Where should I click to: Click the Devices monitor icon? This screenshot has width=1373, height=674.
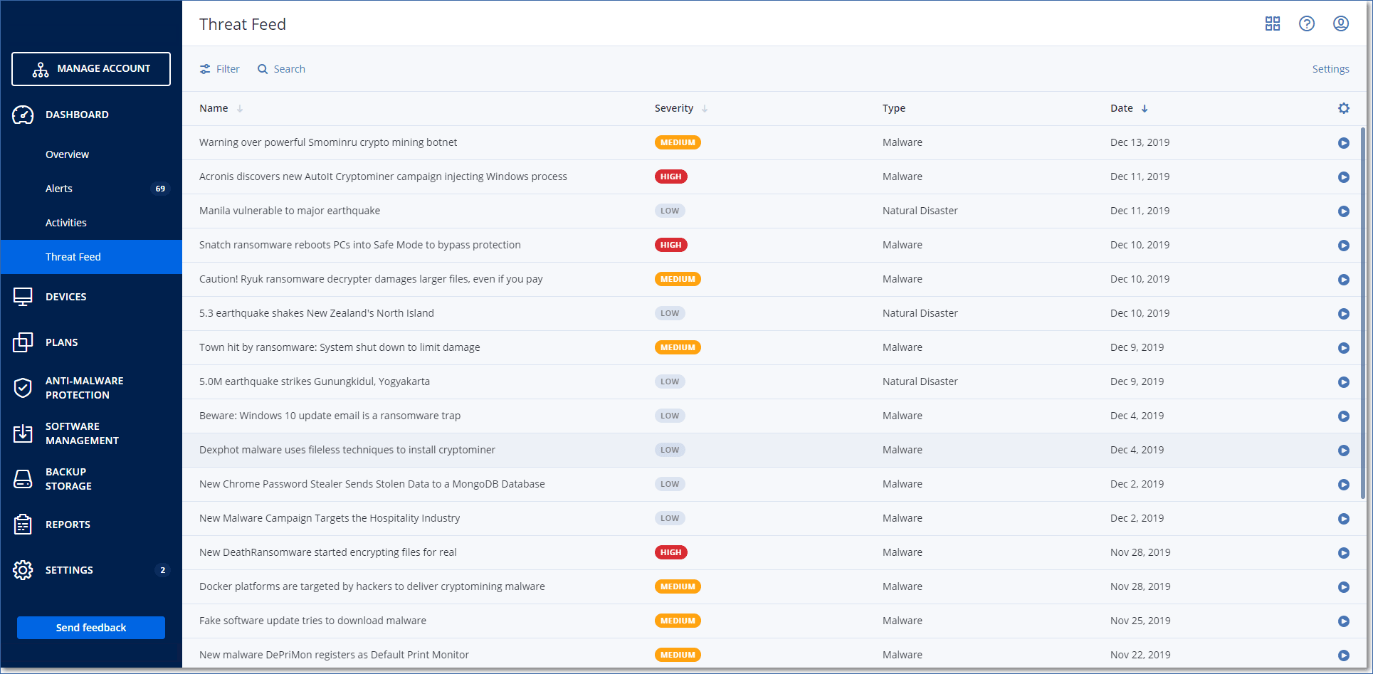(23, 297)
